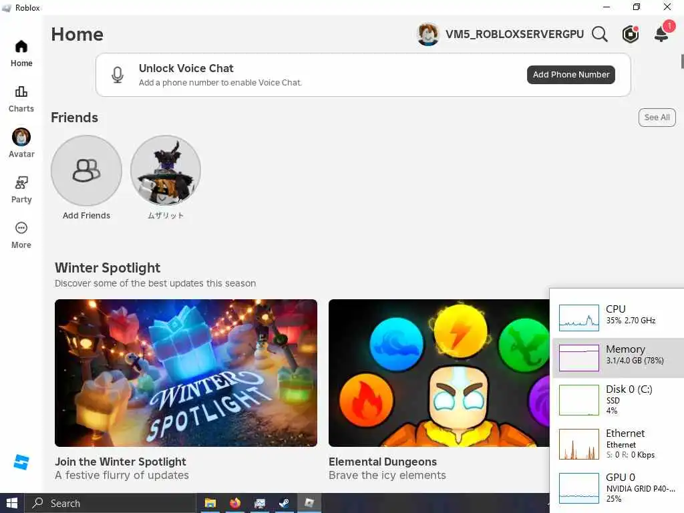Viewport: 684px width, 513px height.
Task: Open the Home sidebar item
Action: 21,53
